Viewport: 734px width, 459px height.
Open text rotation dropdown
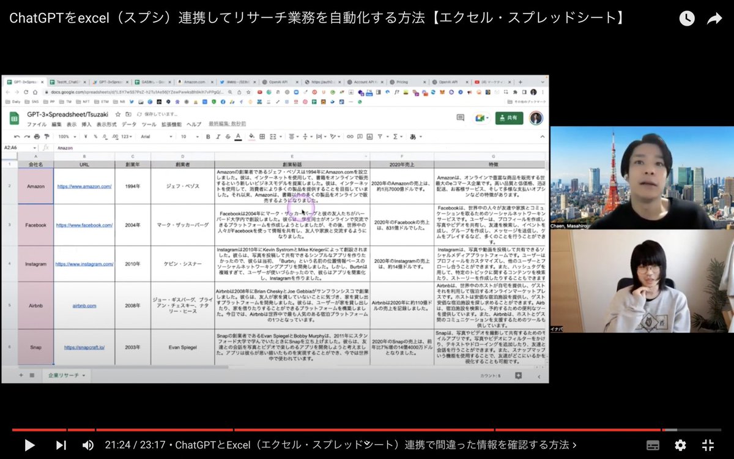point(335,136)
